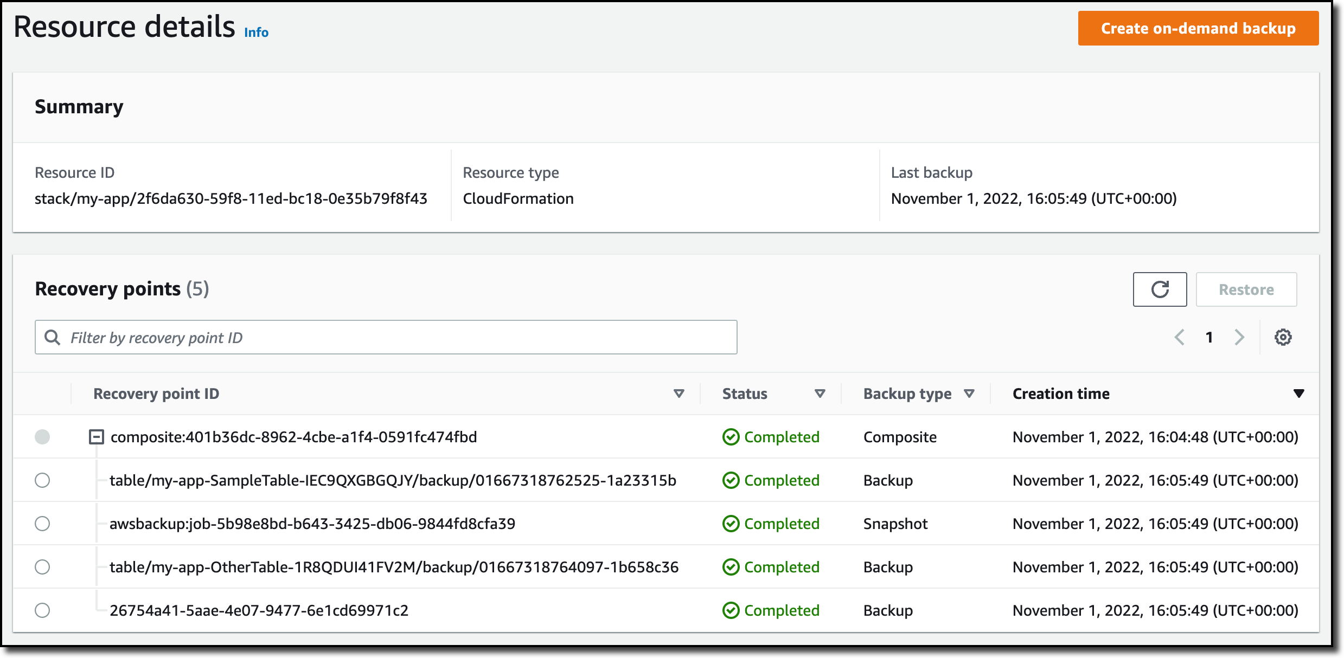Select the OtherTable backup radio button

(x=42, y=567)
